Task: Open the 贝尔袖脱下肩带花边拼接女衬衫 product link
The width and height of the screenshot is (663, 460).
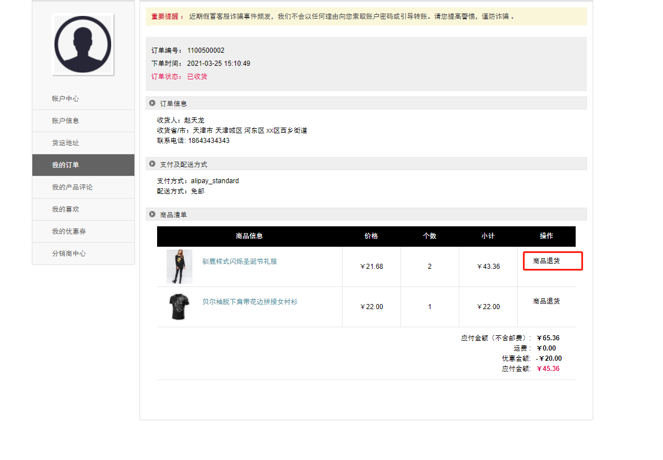Action: click(x=250, y=302)
